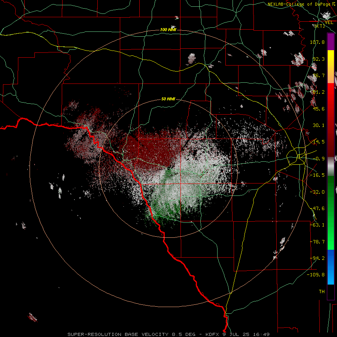
Task: Select the 107.8 velocity scale value
Action: point(317,42)
